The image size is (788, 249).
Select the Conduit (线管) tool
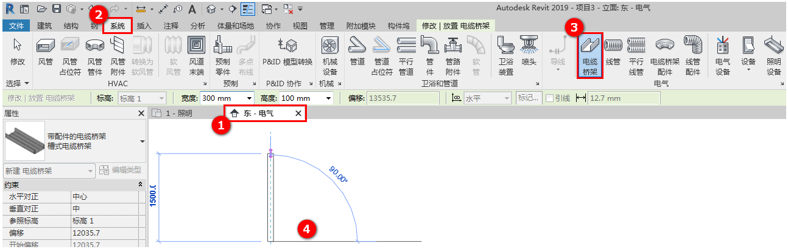[x=613, y=51]
